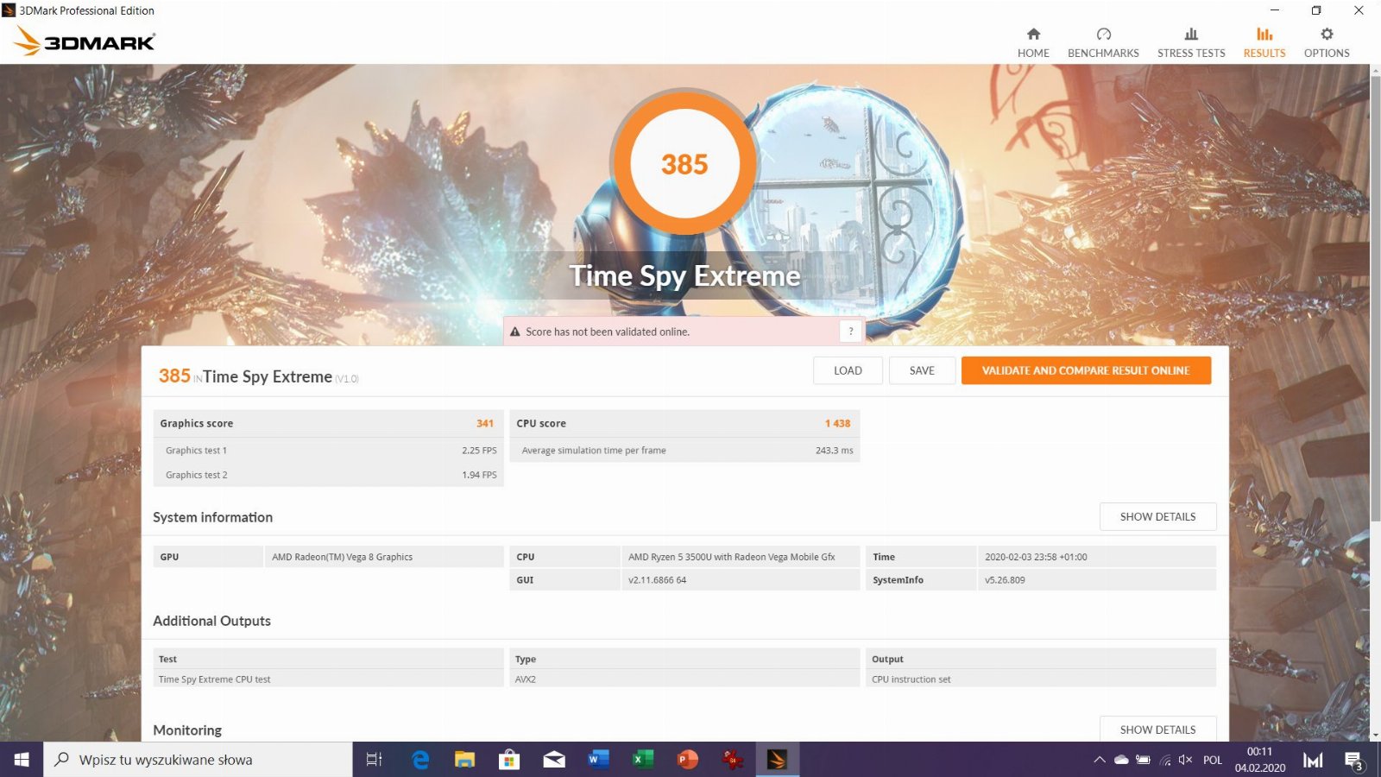
Task: Open the Stress Tests section
Action: point(1191,42)
